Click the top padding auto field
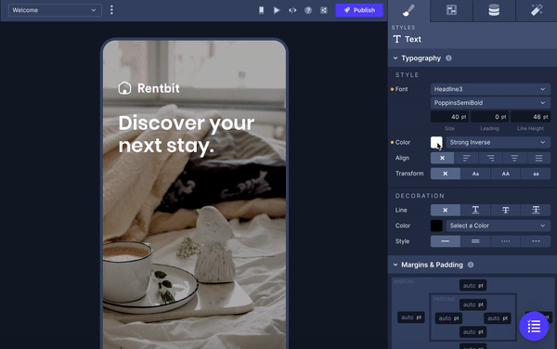This screenshot has height=349, width=557. click(x=473, y=304)
